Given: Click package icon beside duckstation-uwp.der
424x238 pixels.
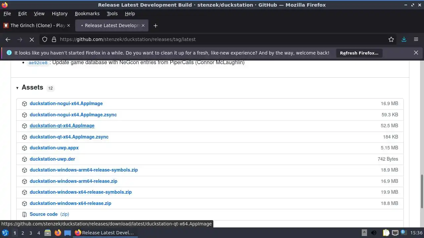Looking at the screenshot, I should 25,159.
